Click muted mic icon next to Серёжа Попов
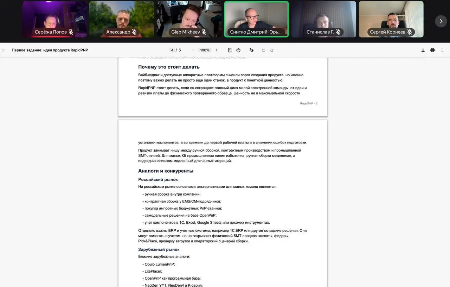This screenshot has width=450, height=287. [x=71, y=32]
